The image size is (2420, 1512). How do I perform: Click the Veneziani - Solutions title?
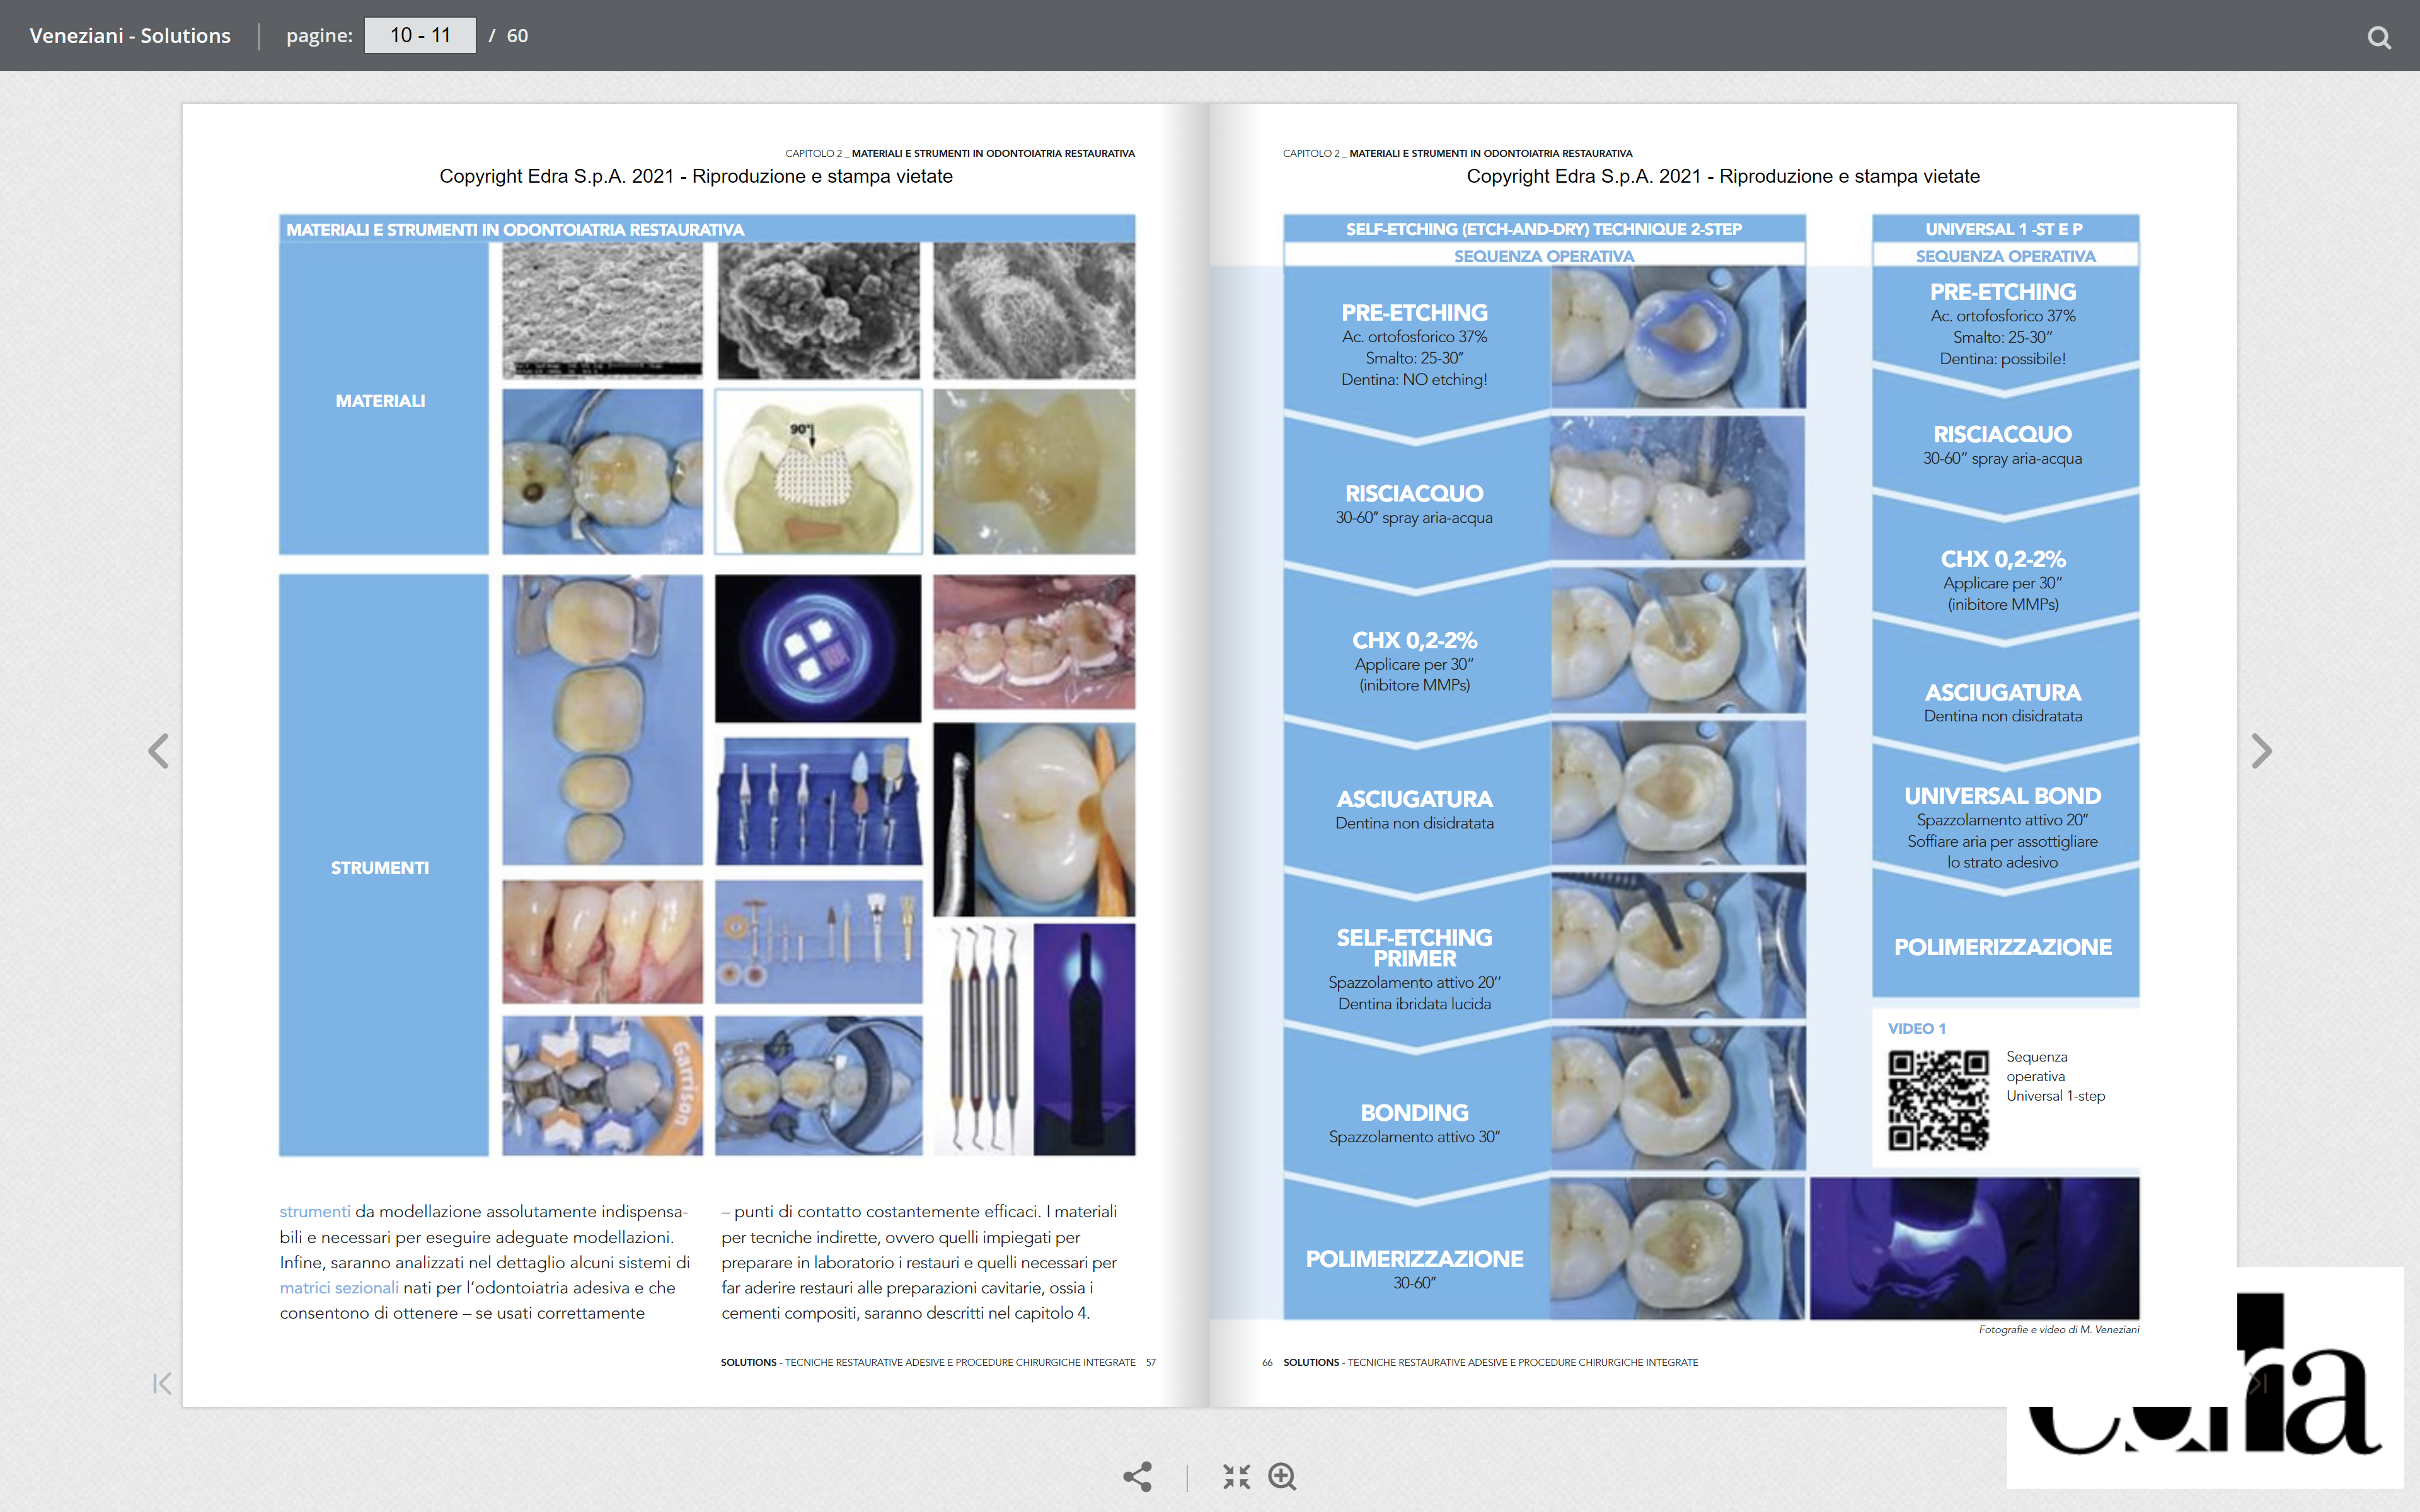(x=130, y=36)
